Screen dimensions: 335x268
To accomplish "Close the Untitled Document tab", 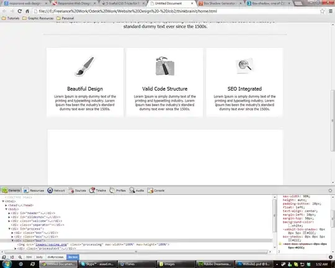I will tap(192, 4).
